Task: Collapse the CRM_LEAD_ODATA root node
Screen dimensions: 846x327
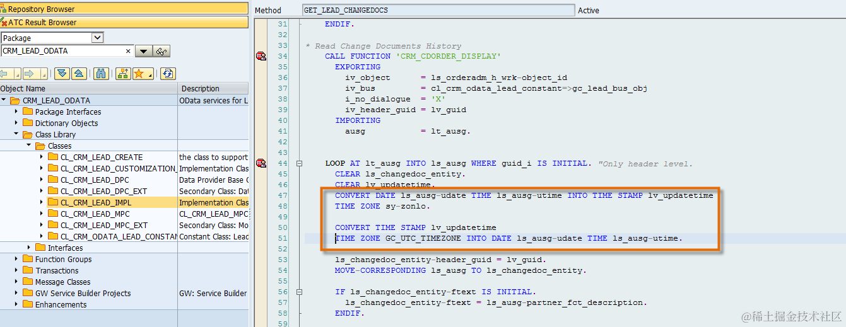Action: [4, 100]
